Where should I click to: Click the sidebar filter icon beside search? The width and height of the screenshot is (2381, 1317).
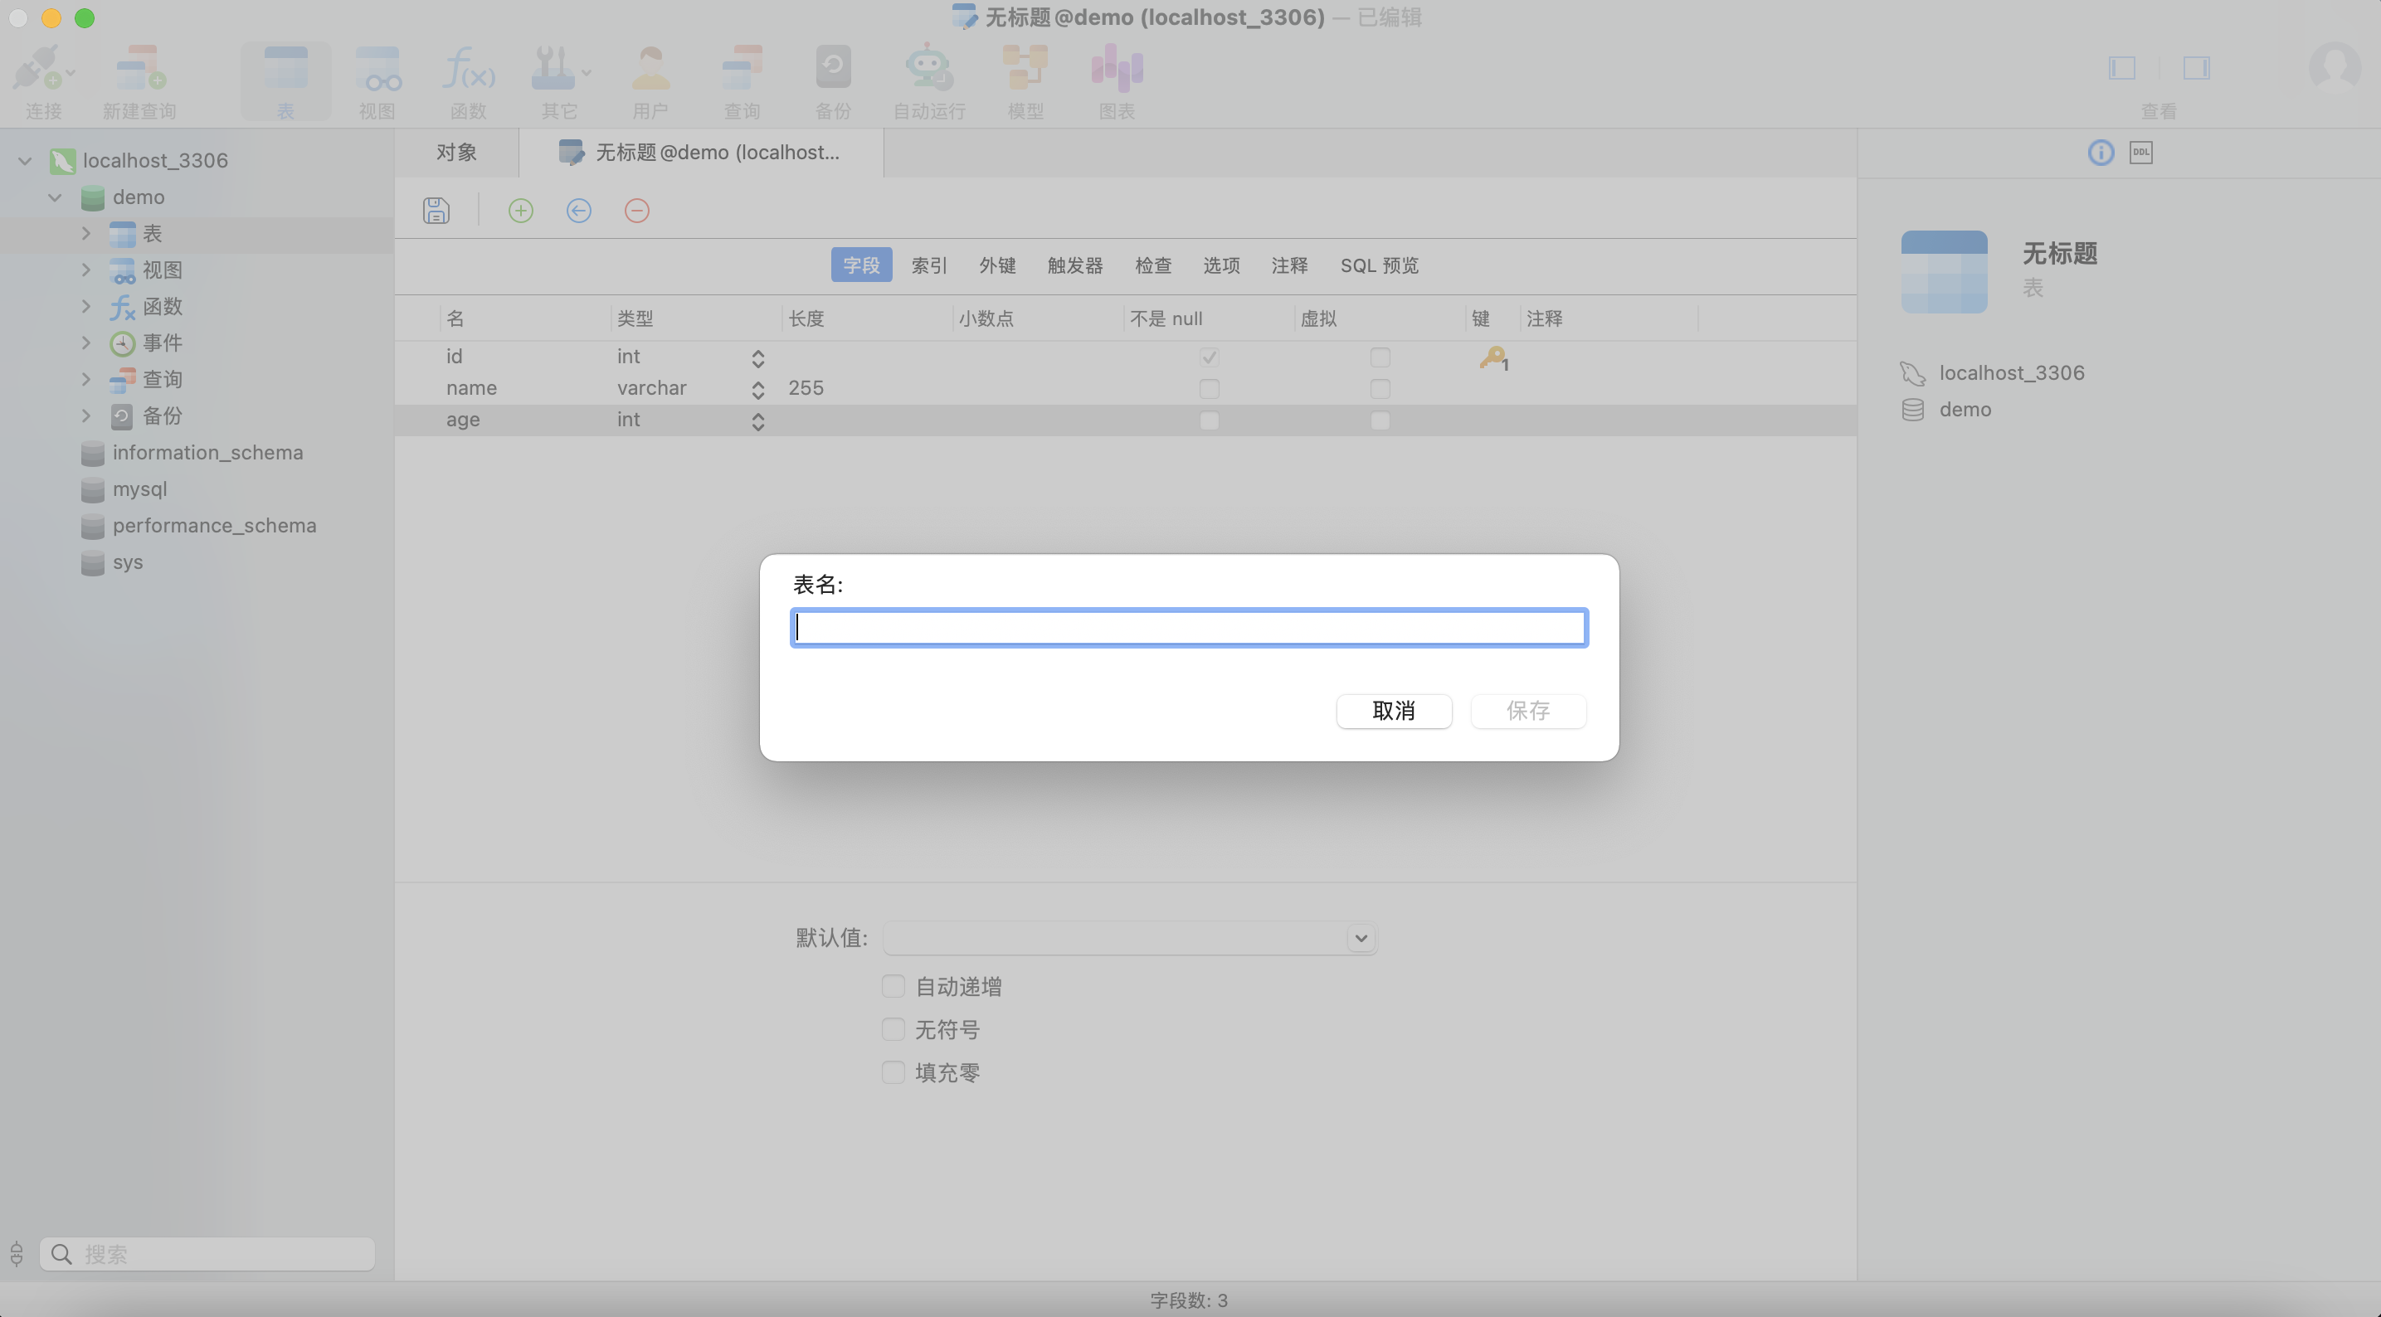click(x=17, y=1254)
